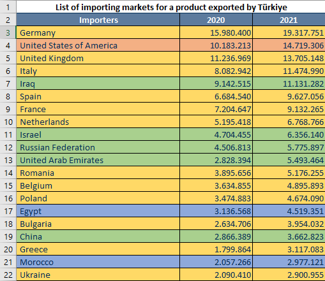The image size is (325, 281).
Task: Click Italy's 2020 value 8.082.942
Action: tap(216, 71)
